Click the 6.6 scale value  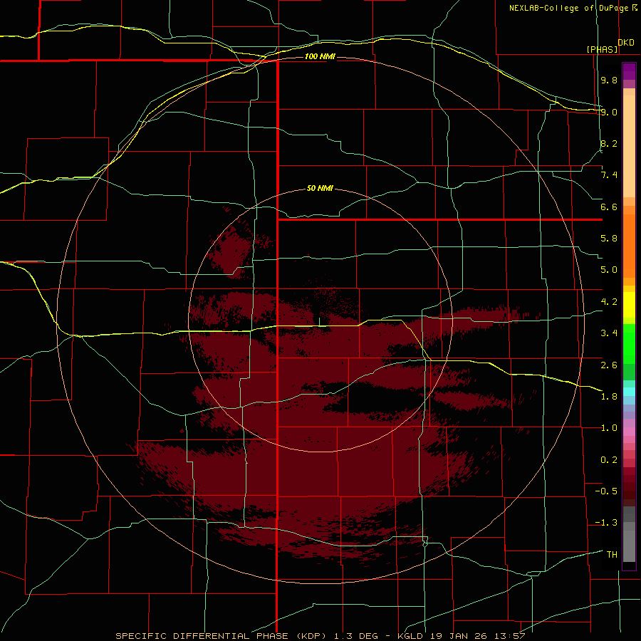click(609, 207)
